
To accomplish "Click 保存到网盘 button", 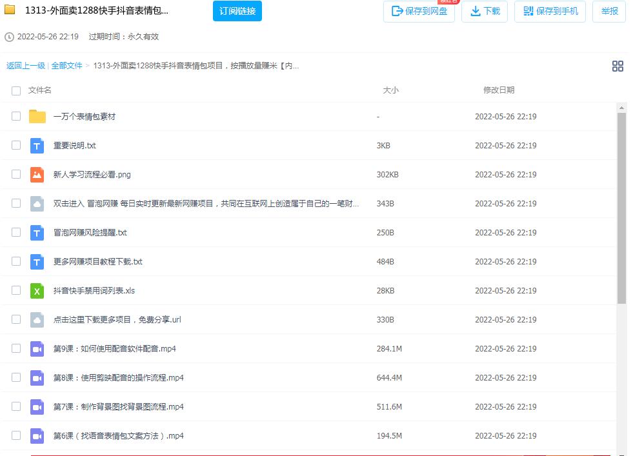I will coord(419,12).
